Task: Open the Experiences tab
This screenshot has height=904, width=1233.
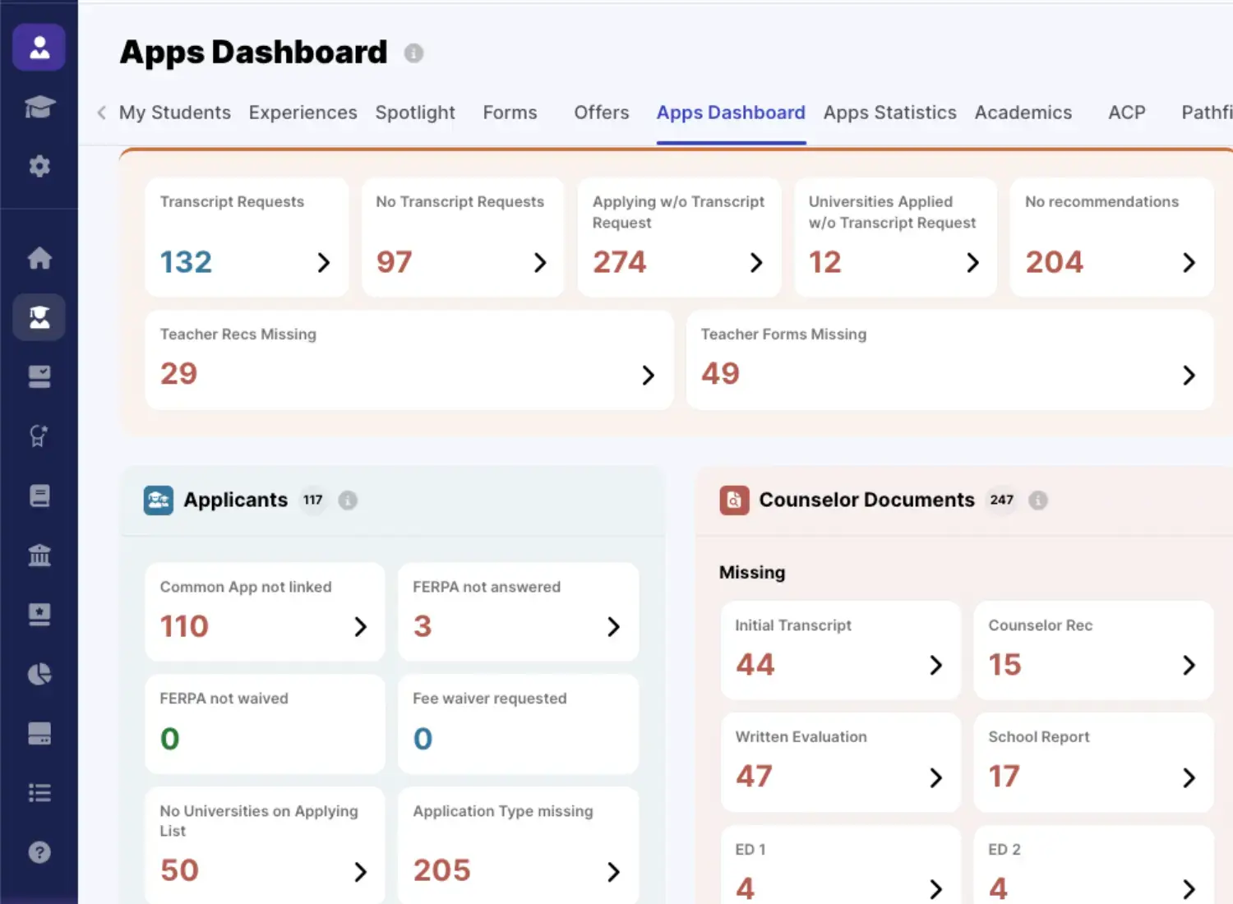Action: click(303, 113)
